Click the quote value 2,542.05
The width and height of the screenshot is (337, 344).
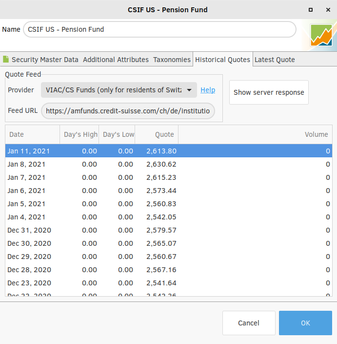(x=161, y=217)
